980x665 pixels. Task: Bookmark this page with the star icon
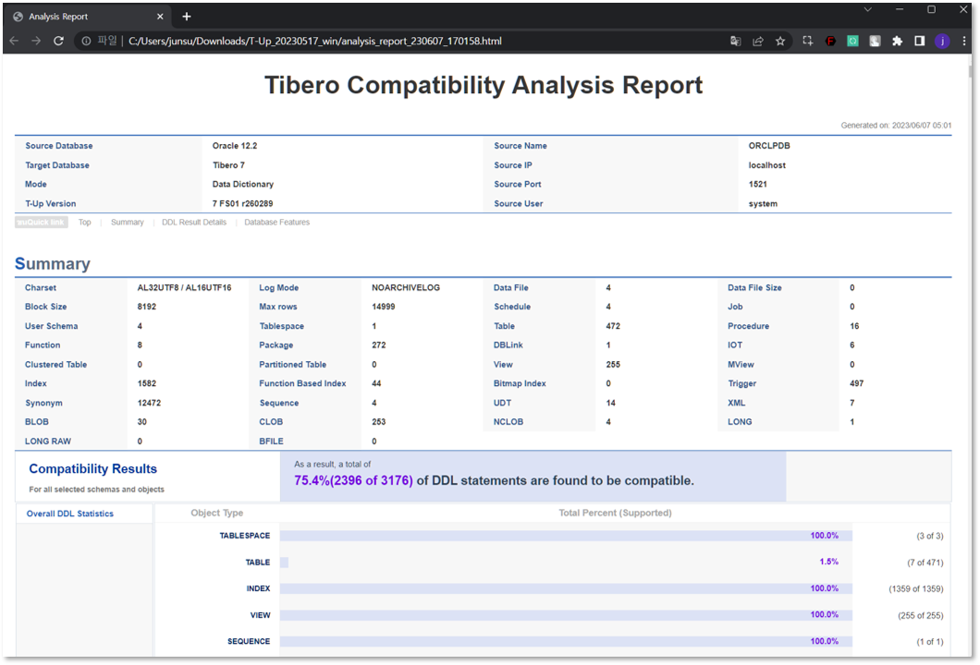point(780,41)
